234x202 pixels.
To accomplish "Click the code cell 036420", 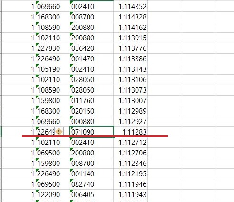I will click(x=92, y=48).
